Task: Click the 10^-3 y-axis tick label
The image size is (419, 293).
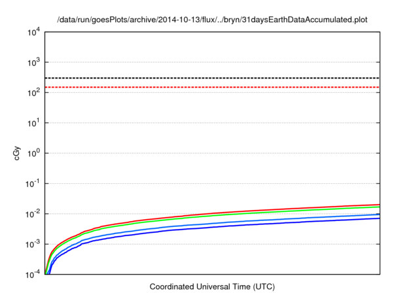Action: coord(33,244)
